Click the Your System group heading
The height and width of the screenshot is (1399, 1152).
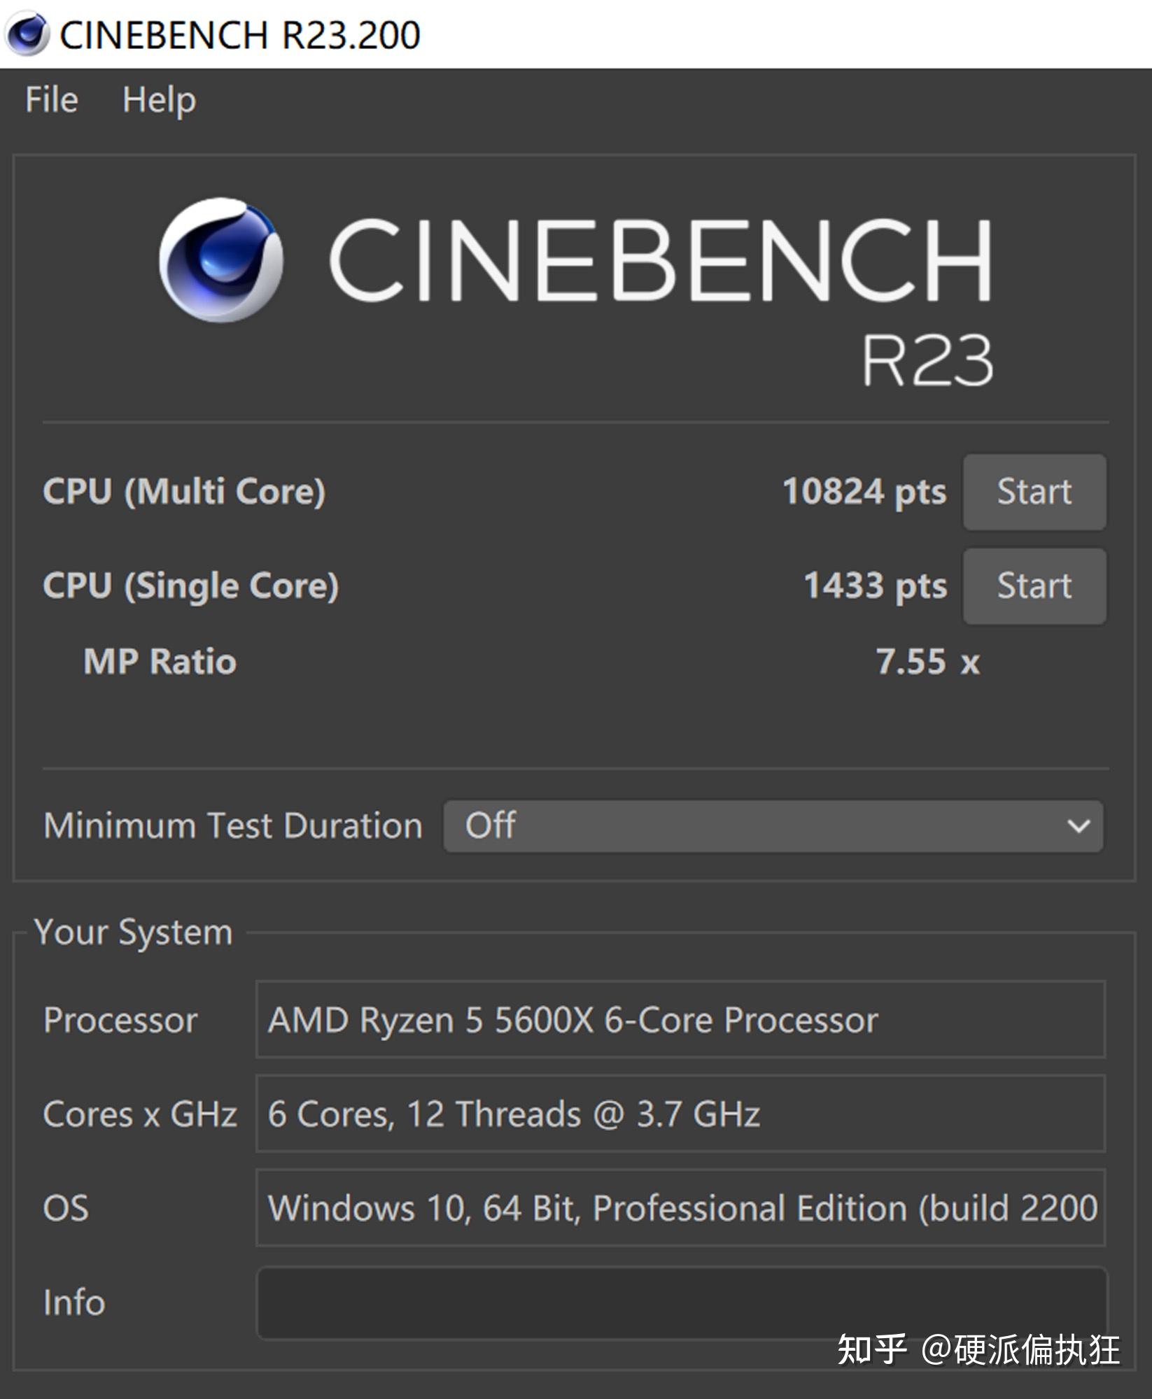tap(133, 932)
